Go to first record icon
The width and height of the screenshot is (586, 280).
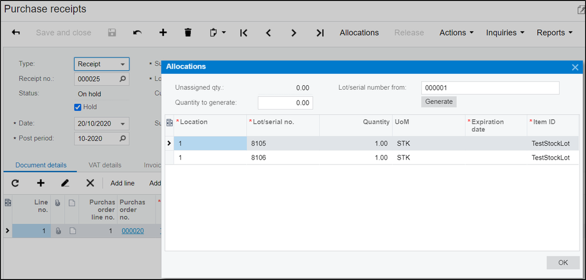[244, 33]
